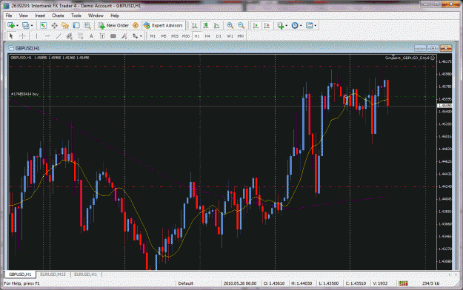Switch chart to candlesticks mode
463x290 pixels.
[206, 26]
